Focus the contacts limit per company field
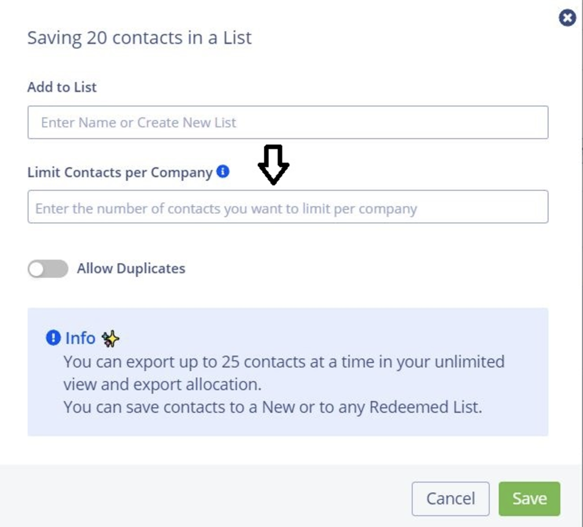 point(288,207)
